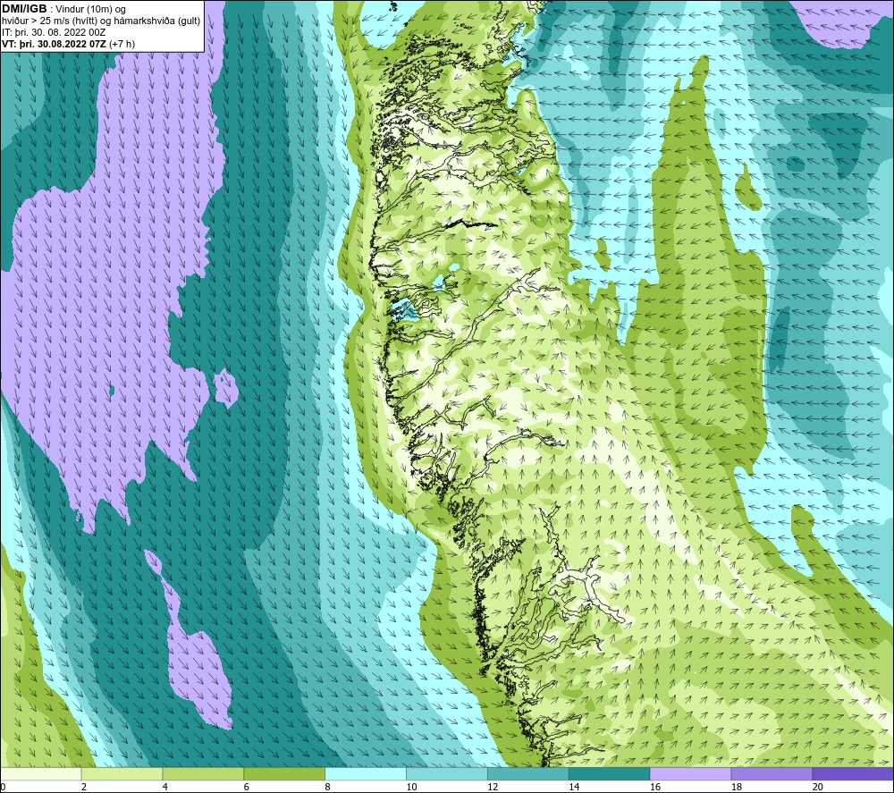Click the scale label '16'

click(655, 787)
